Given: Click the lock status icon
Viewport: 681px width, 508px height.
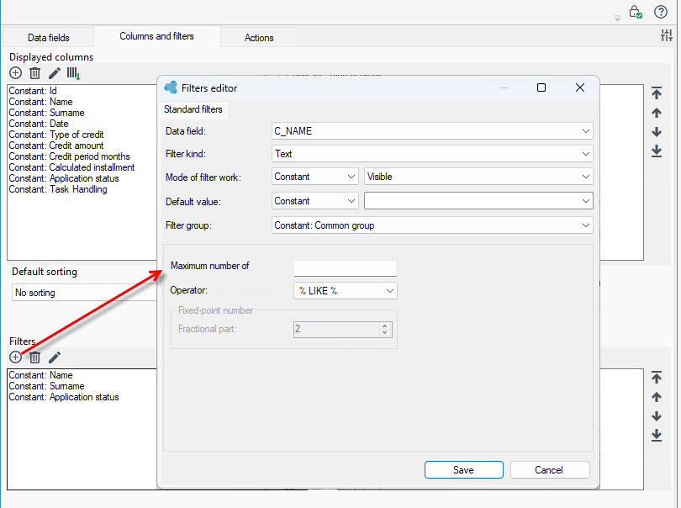Looking at the screenshot, I should (x=636, y=12).
